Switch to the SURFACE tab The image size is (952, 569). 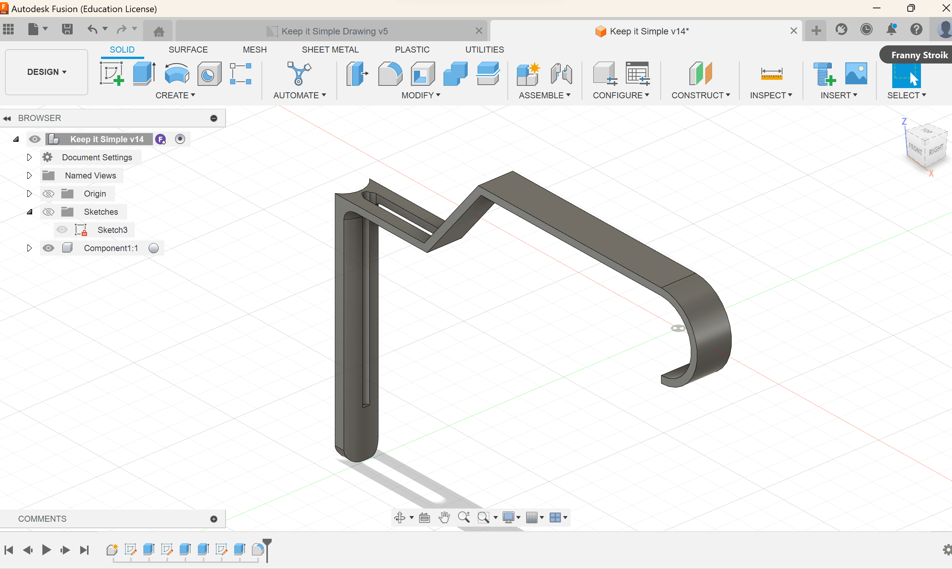click(188, 50)
